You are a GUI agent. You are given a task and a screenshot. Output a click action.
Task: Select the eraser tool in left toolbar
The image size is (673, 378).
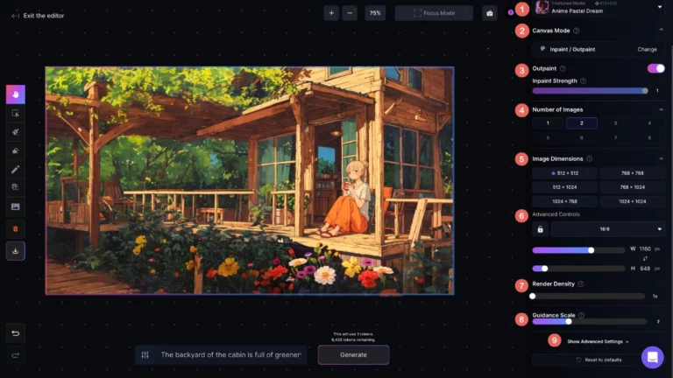click(x=16, y=150)
